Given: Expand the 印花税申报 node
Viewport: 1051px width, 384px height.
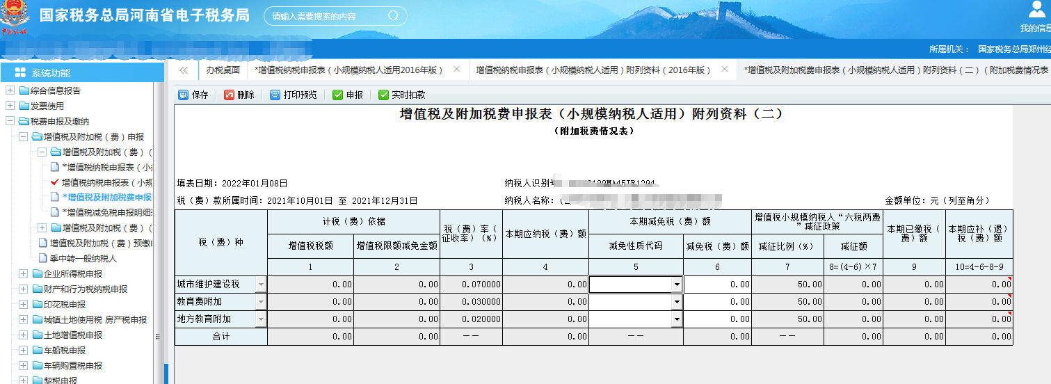Looking at the screenshot, I should (23, 305).
